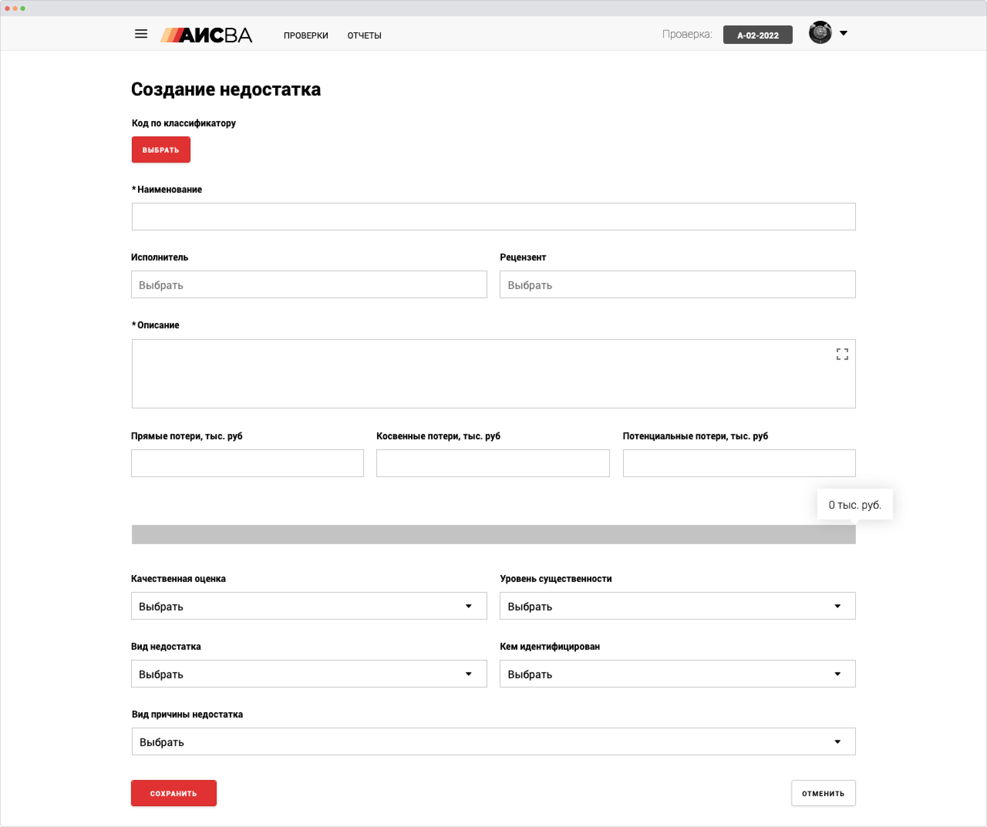Click the А-02-2022 check badge
This screenshot has height=827, width=987.
[757, 35]
